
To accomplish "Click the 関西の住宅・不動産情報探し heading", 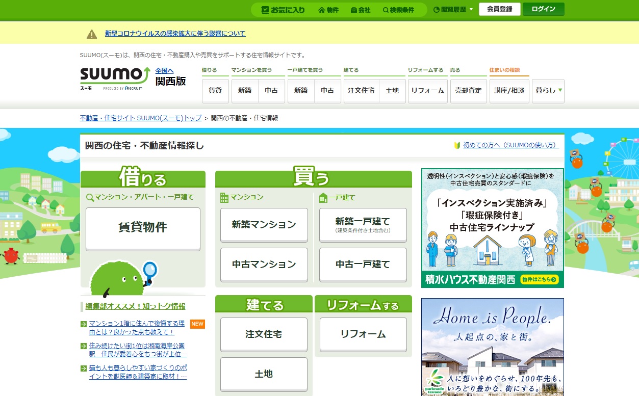I will 144,146.
